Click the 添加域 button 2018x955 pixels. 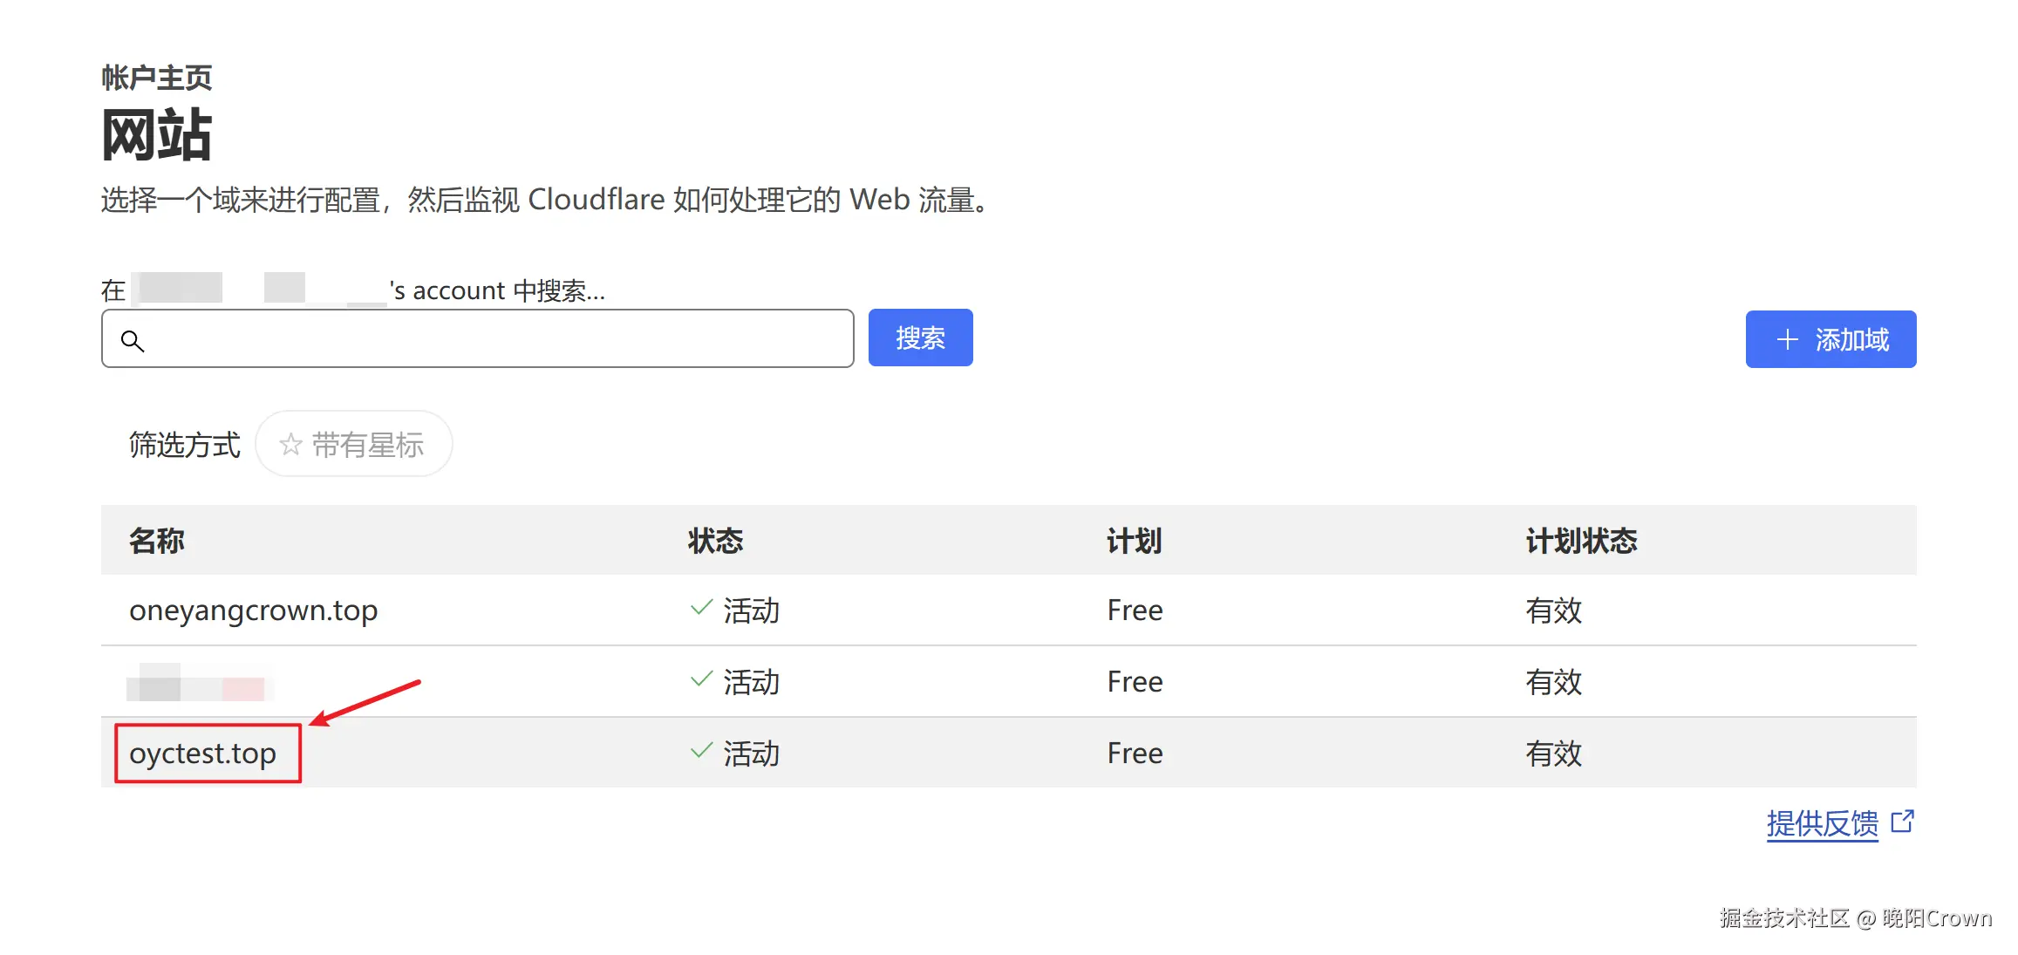tap(1831, 339)
